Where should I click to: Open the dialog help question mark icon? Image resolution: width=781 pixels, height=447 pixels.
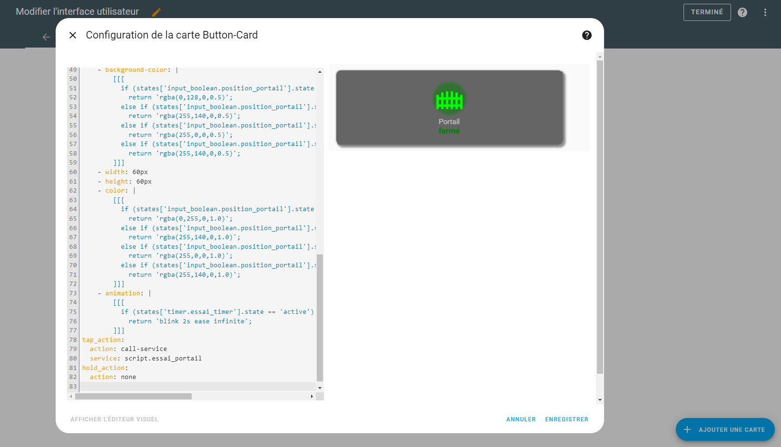point(586,35)
